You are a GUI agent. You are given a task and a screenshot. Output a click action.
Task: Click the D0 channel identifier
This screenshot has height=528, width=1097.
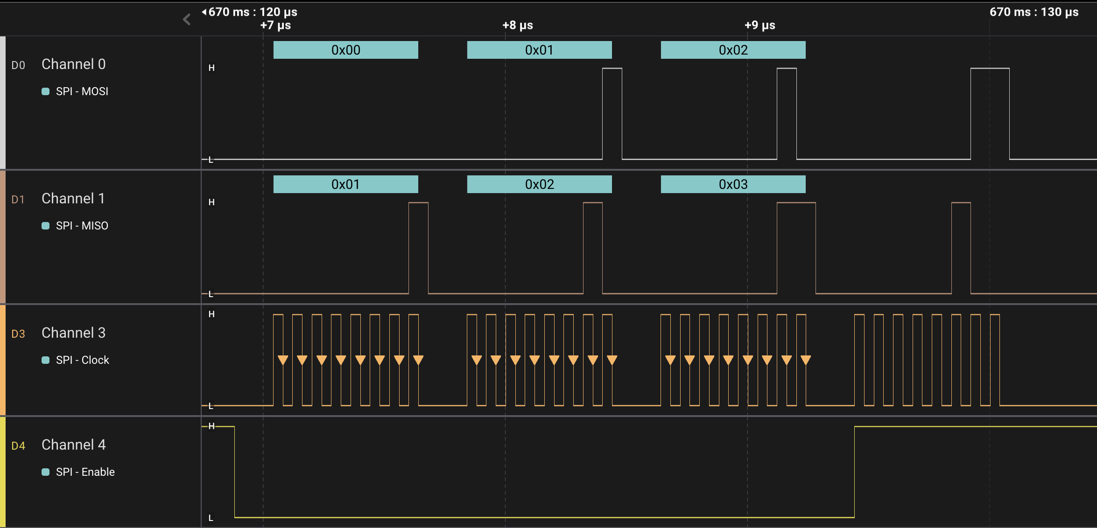[x=18, y=65]
